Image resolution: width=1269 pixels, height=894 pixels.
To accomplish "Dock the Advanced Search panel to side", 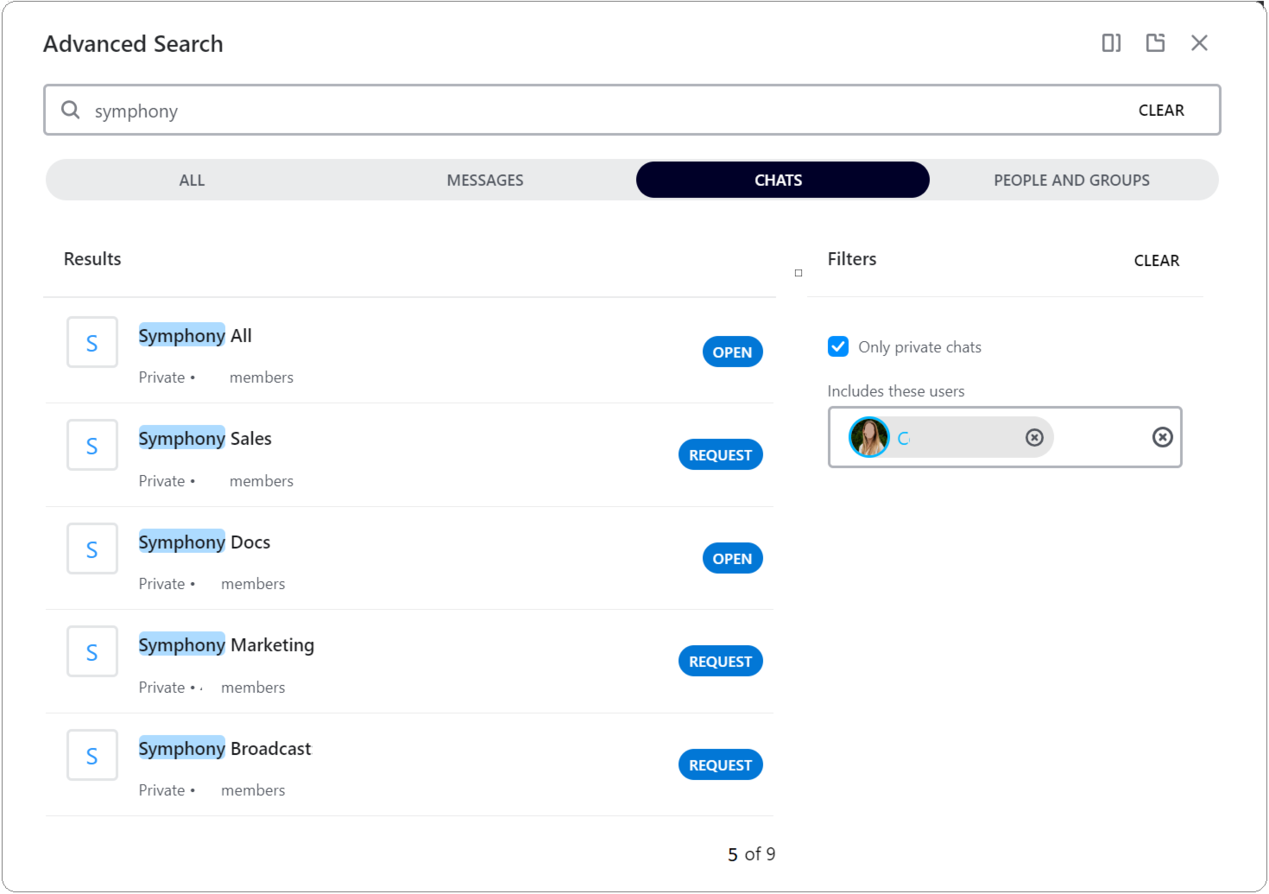I will click(x=1111, y=43).
